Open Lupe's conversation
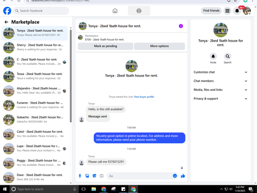The width and height of the screenshot is (257, 193). click(35, 149)
